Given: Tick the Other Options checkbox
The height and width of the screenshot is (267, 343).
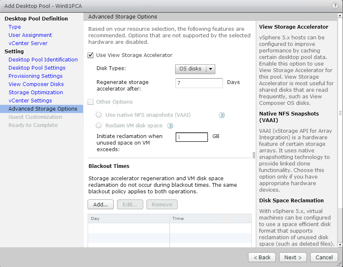Looking at the screenshot, I should pos(90,102).
